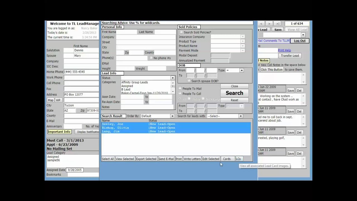Click Export Selected button
The height and width of the screenshot is (201, 357).
(x=146, y=159)
